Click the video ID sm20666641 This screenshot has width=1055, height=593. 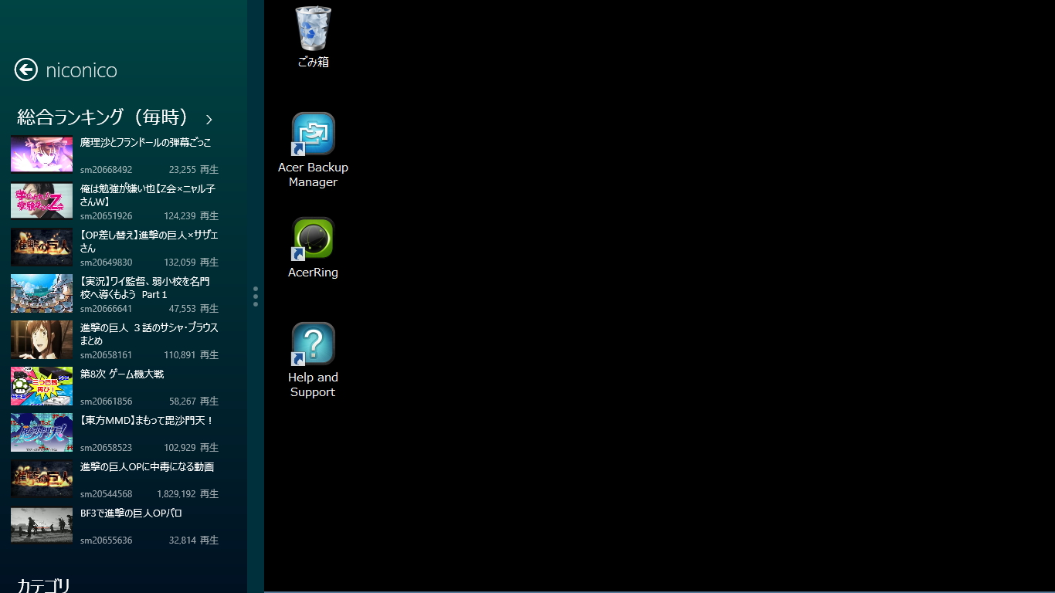[x=107, y=309]
